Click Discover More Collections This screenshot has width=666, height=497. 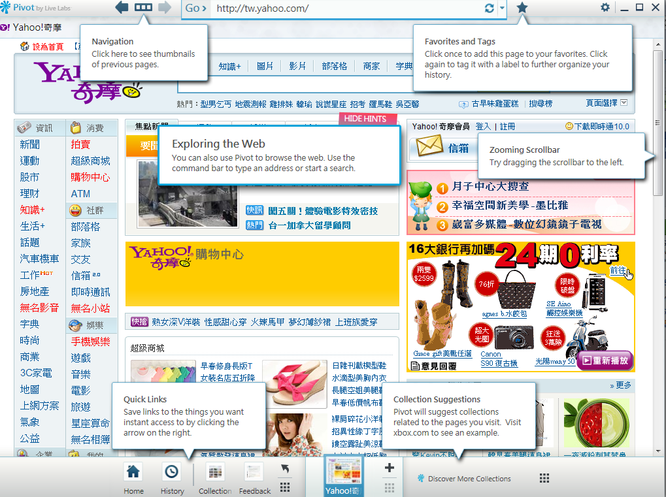(464, 478)
